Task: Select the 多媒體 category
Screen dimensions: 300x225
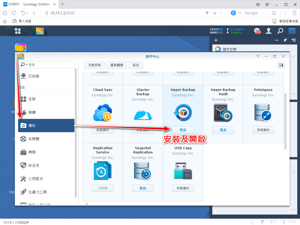Action: [34, 139]
